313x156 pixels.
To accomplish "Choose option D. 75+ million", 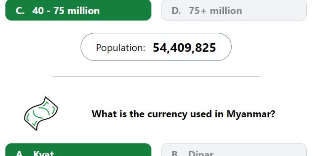I will tap(234, 10).
